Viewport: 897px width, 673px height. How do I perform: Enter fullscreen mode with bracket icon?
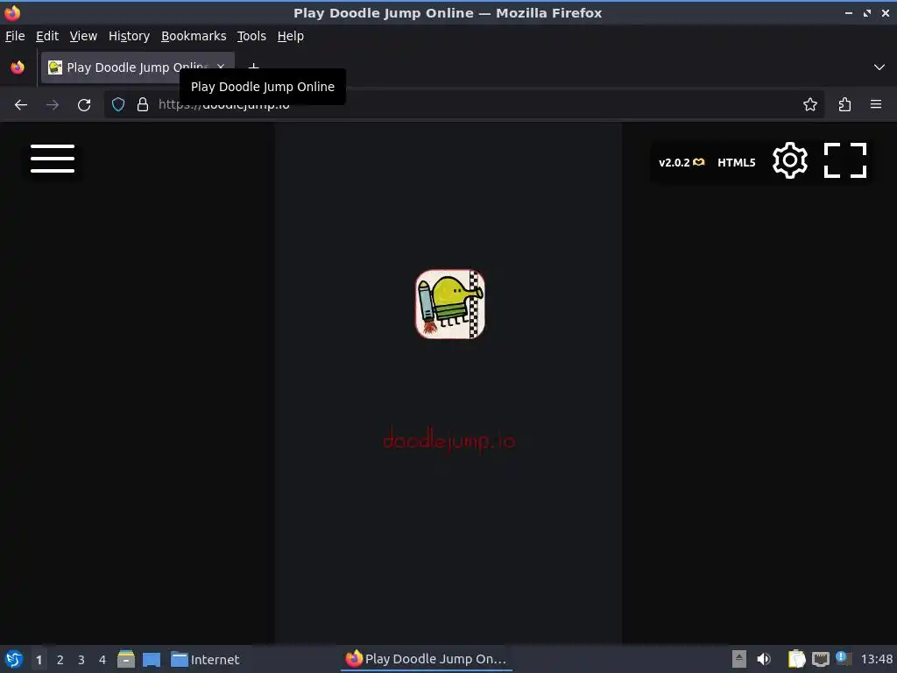(x=845, y=160)
